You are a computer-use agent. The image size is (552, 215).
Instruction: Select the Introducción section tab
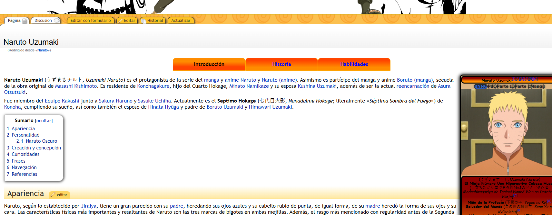209,64
